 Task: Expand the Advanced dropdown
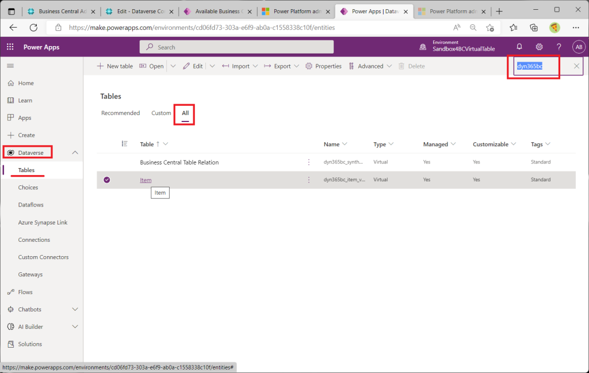389,66
